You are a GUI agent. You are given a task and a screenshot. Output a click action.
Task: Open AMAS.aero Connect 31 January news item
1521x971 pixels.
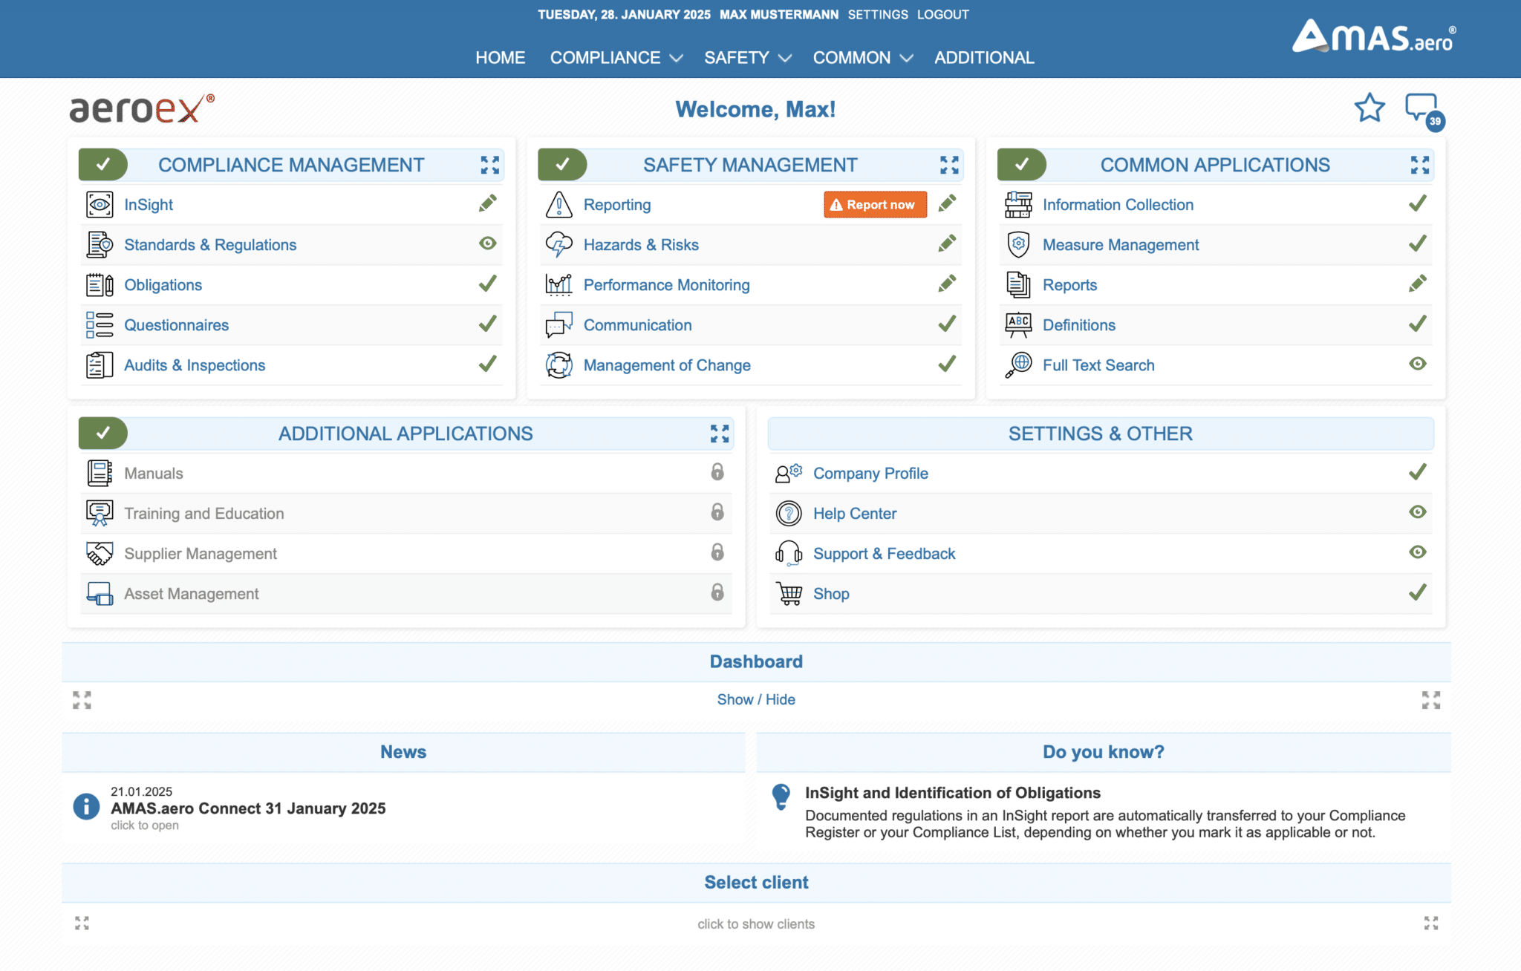click(x=248, y=808)
